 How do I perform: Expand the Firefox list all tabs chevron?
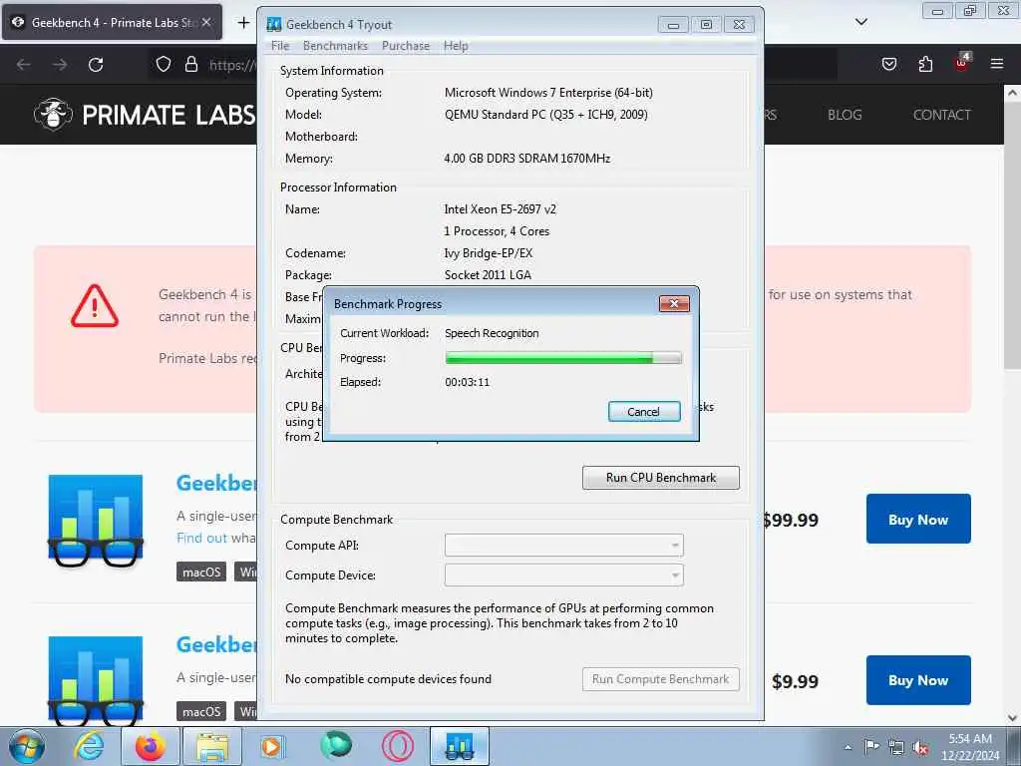point(860,22)
